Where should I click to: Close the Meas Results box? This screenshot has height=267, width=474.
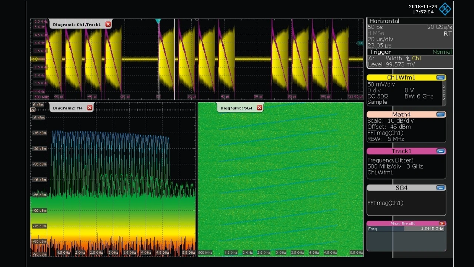(x=441, y=224)
